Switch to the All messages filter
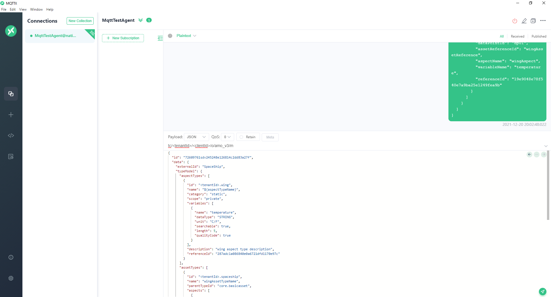Viewport: 551px width, 297px height. [x=502, y=36]
